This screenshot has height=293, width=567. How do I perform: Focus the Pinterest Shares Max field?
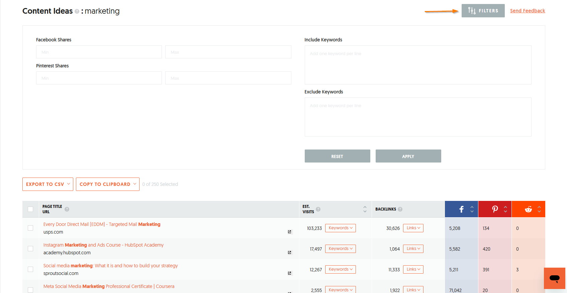228,78
